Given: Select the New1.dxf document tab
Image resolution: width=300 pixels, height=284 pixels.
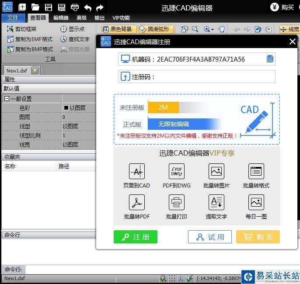Looking at the screenshot, I should point(17,71).
